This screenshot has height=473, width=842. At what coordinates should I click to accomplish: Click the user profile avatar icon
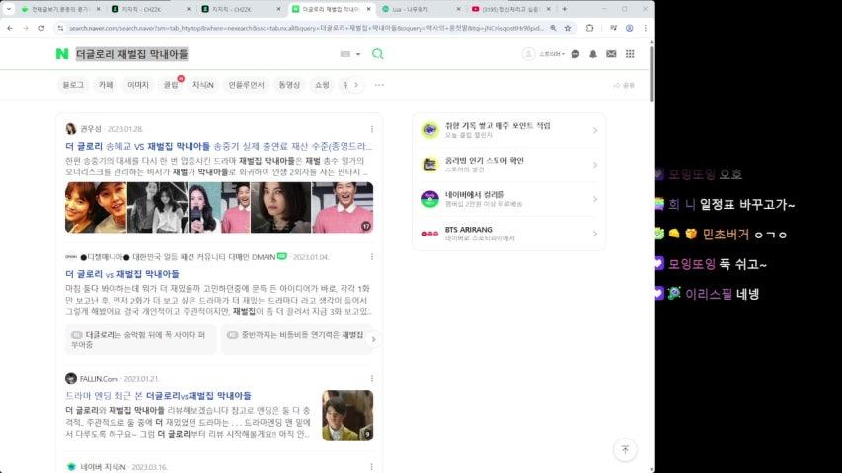(528, 54)
